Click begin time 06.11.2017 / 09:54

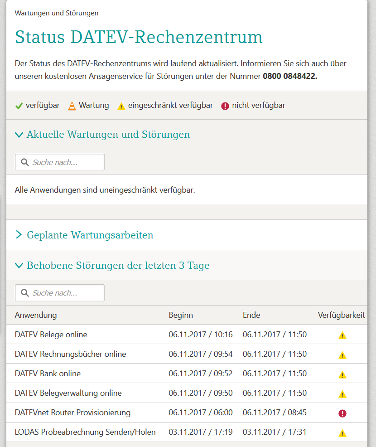(201, 354)
